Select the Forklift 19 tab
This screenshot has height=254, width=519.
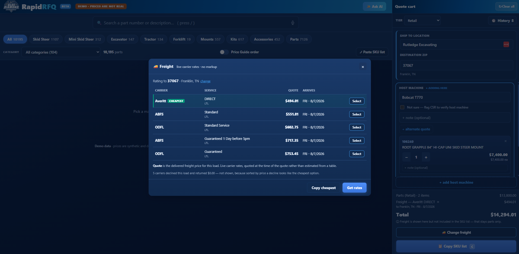tap(182, 39)
